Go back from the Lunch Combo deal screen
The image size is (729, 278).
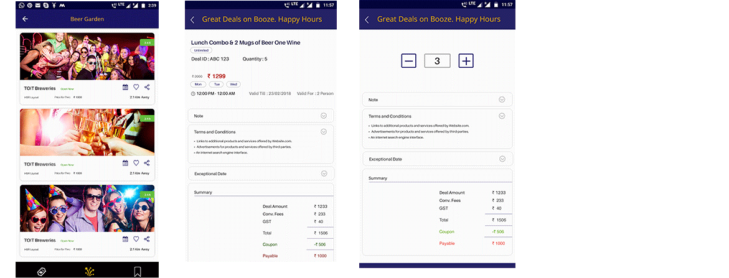192,20
